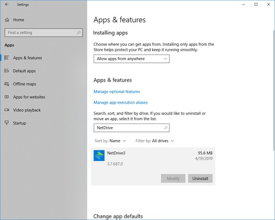275x220 pixels.
Task: Open Manage app execution aliases link
Action: [120, 103]
